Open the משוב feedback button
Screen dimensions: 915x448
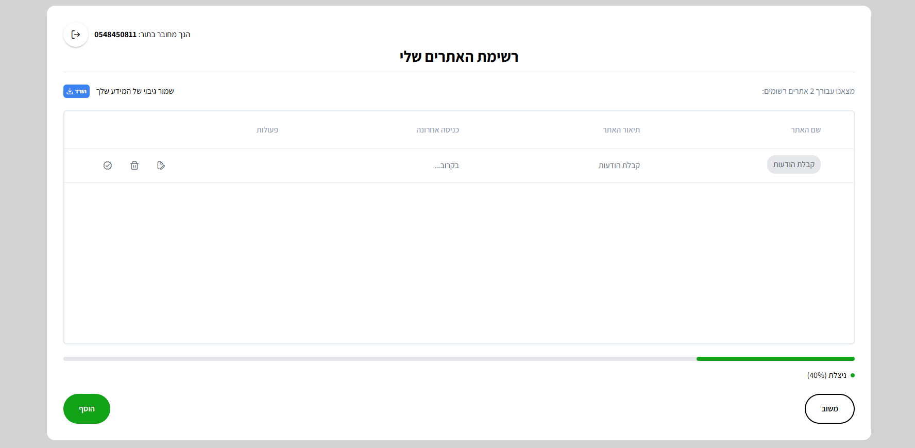[829, 409]
